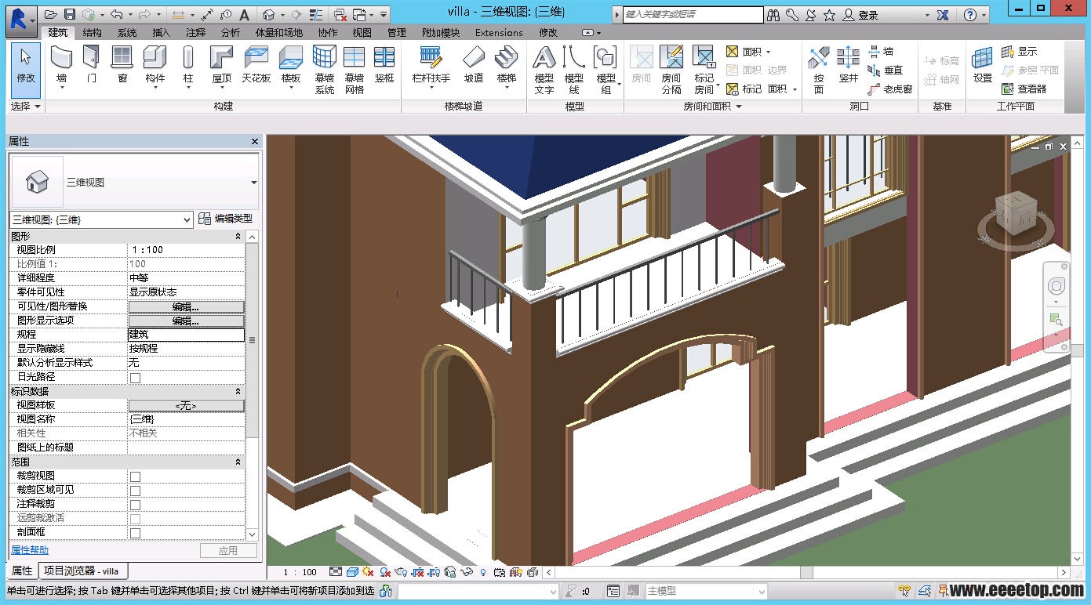Toggle the 注释裁剪 checkbox
Viewport: 1091px width, 605px height.
[135, 504]
